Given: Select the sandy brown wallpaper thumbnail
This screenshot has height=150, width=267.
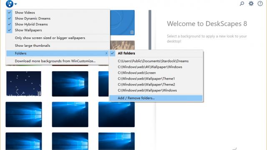Looking at the screenshot, I should (x=122, y=45).
